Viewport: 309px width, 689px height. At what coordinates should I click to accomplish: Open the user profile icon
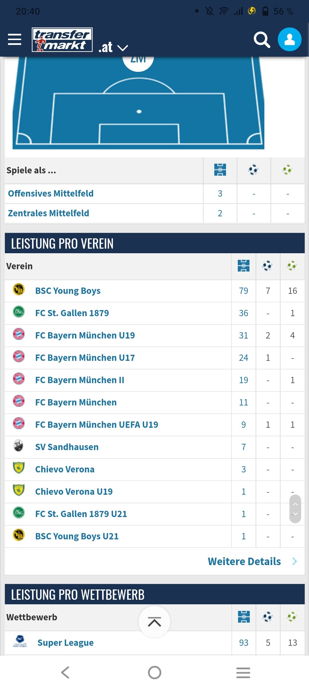(x=290, y=39)
